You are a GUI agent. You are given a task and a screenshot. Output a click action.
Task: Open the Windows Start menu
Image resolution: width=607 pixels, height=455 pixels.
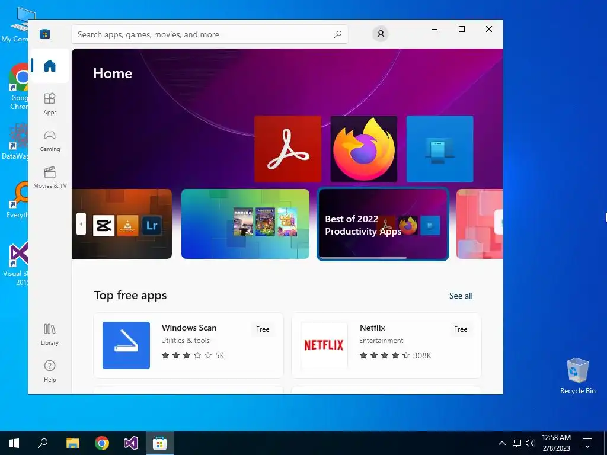(x=14, y=443)
